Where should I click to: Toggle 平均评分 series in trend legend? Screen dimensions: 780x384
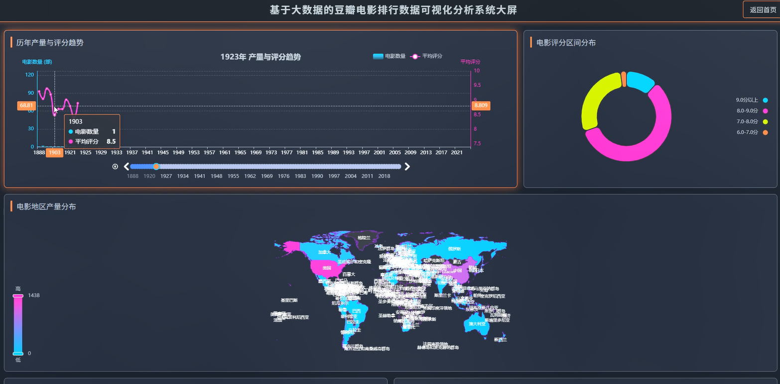click(426, 56)
